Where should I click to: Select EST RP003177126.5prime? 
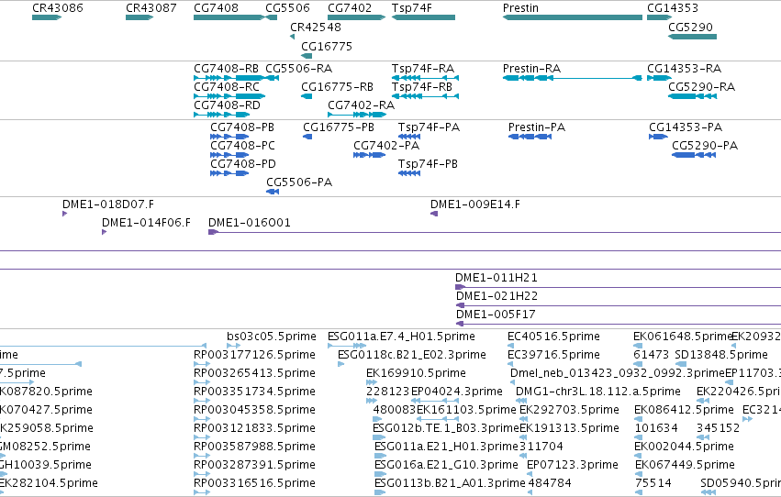(202, 364)
